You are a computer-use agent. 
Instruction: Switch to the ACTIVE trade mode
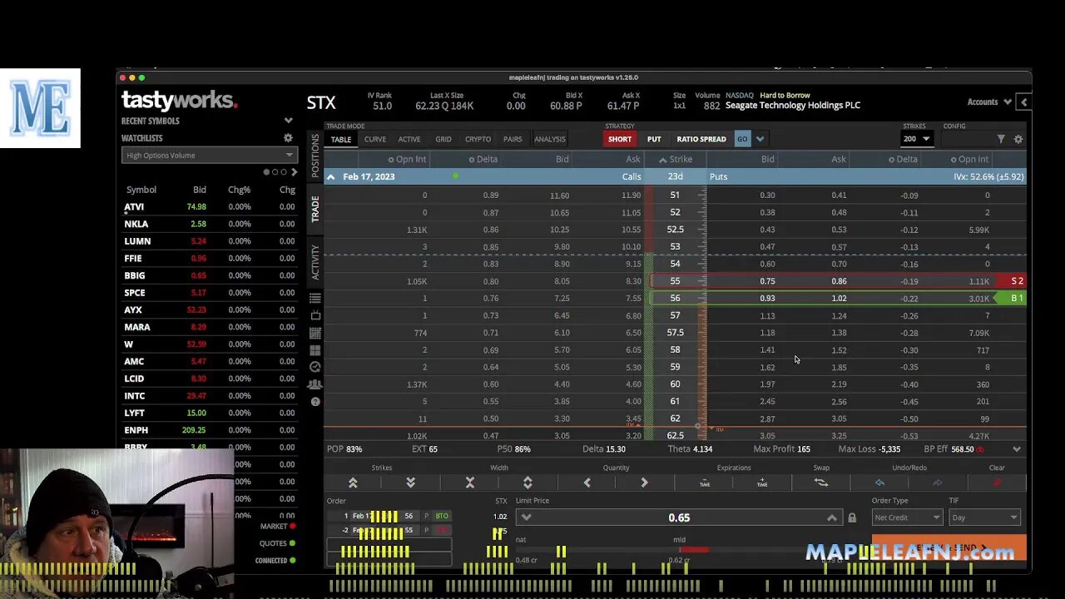coord(409,139)
